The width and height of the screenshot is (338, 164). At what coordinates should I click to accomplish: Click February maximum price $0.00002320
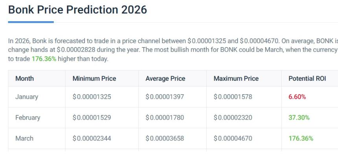233,118
